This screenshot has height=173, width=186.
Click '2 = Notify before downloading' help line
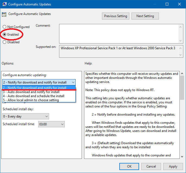(x=133, y=115)
